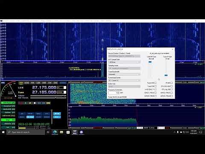This screenshot has height=154, width=205.
Task: Enable the checkbox below Tuner AGC
Action: pos(155,86)
